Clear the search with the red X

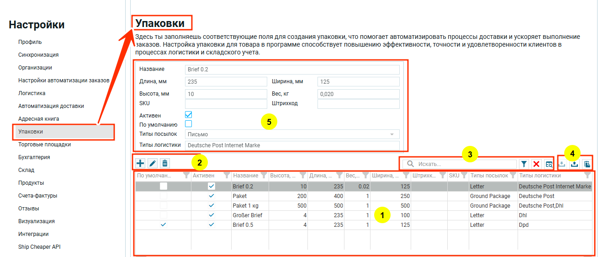[536, 164]
